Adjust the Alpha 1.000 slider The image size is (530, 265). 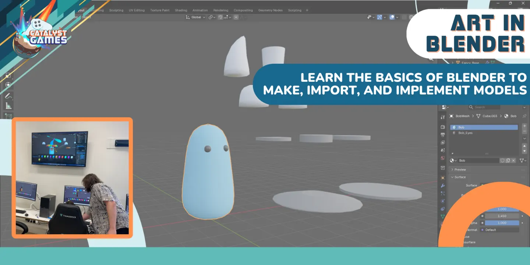502,223
